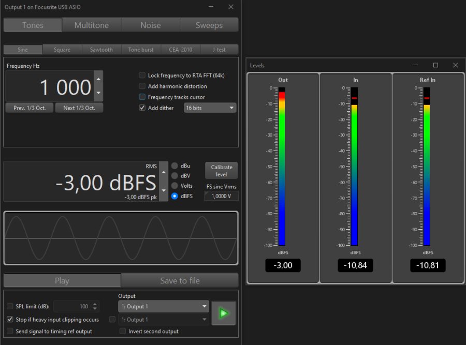Open the disabled second output dropdown
Image resolution: width=466 pixels, height=345 pixels.
tap(164, 320)
